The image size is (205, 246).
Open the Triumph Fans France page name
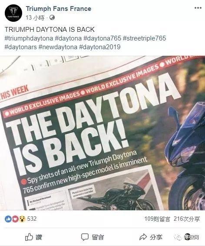[x=59, y=8]
